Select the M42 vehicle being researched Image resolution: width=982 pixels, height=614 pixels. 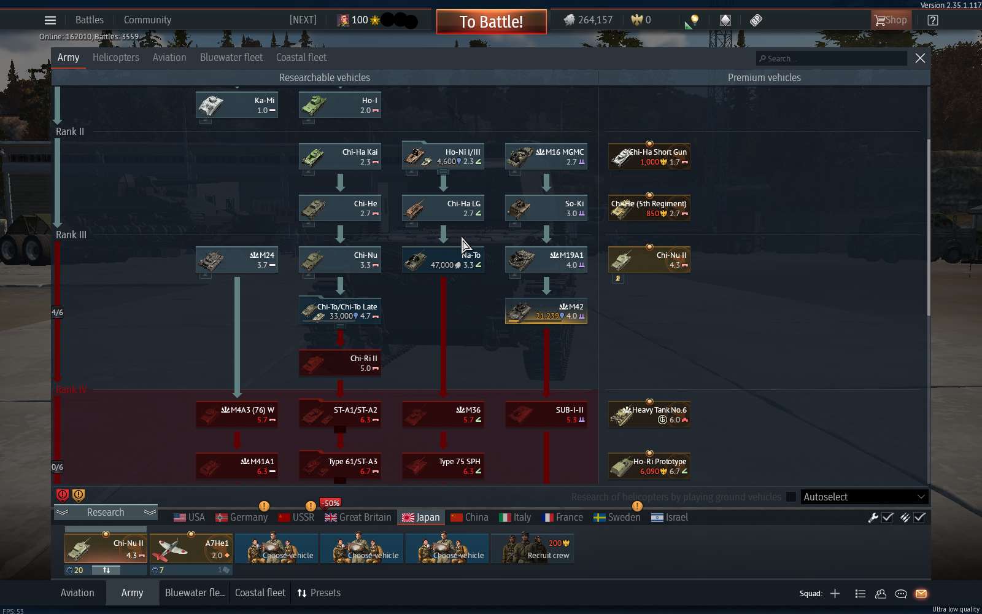546,311
